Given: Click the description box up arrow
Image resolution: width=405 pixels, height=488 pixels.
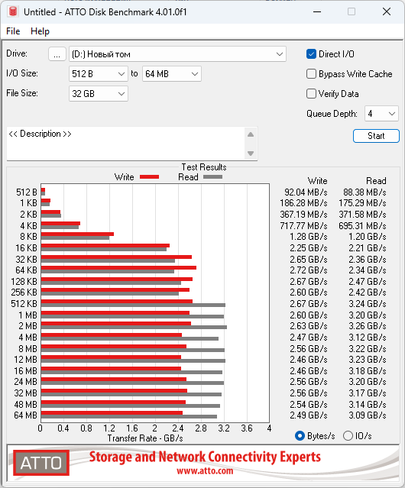Looking at the screenshot, I should tap(251, 134).
